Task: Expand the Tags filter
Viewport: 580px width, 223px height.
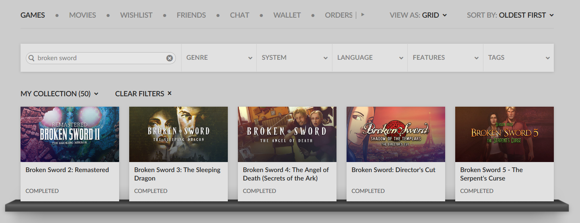Action: [x=519, y=58]
